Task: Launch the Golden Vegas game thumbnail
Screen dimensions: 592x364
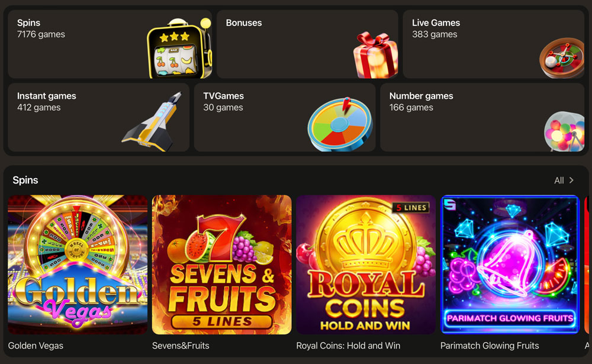Action: (x=78, y=265)
